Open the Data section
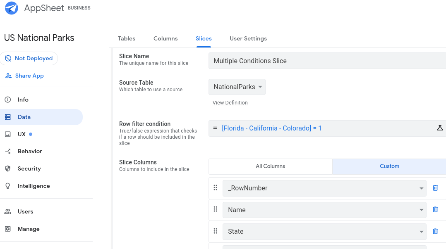Screen dimensions: 446x249 pyautogui.click(x=41, y=117)
